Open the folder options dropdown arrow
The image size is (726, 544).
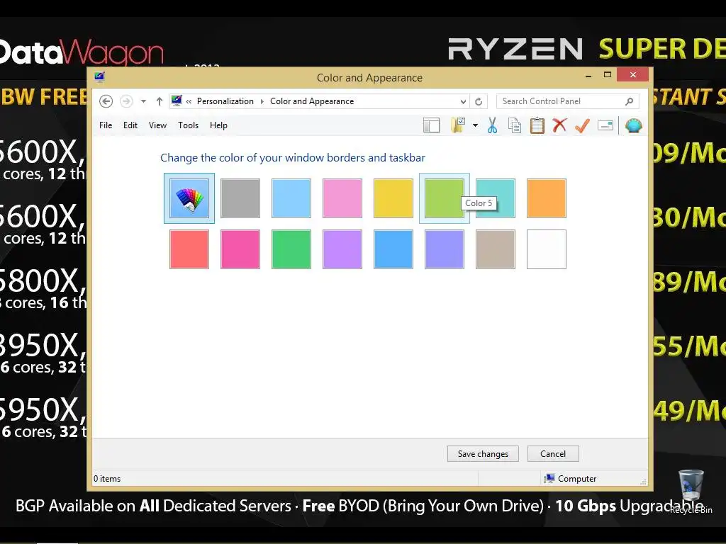click(475, 125)
